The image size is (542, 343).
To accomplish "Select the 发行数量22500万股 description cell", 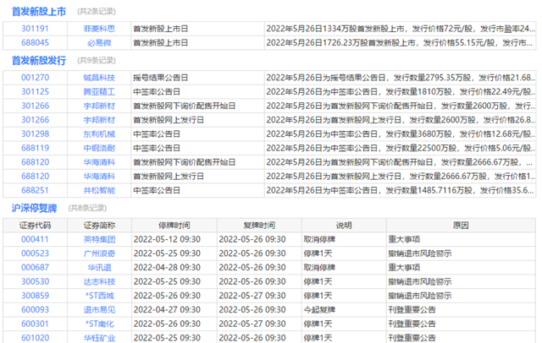I will pyautogui.click(x=401, y=148).
